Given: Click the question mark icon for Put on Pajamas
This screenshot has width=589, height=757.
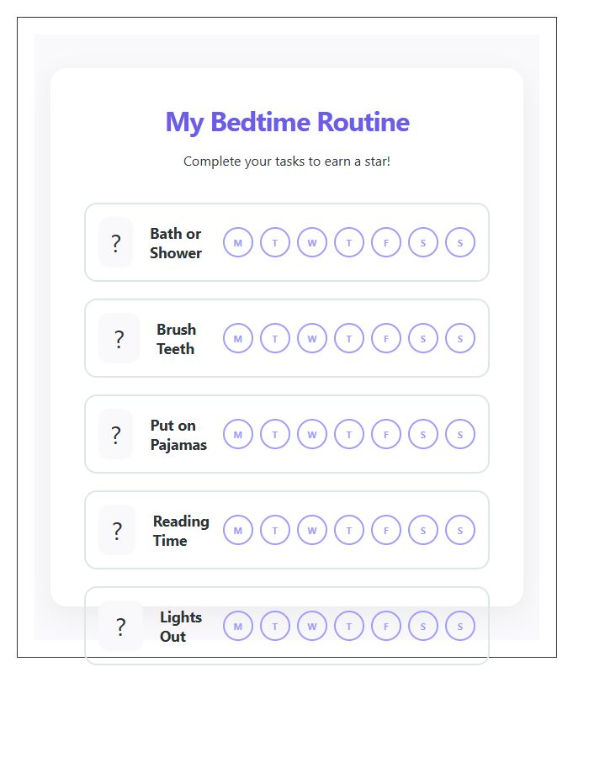Looking at the screenshot, I should (x=116, y=434).
